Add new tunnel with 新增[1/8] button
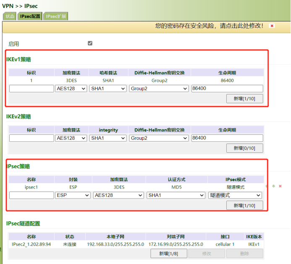 169,254
